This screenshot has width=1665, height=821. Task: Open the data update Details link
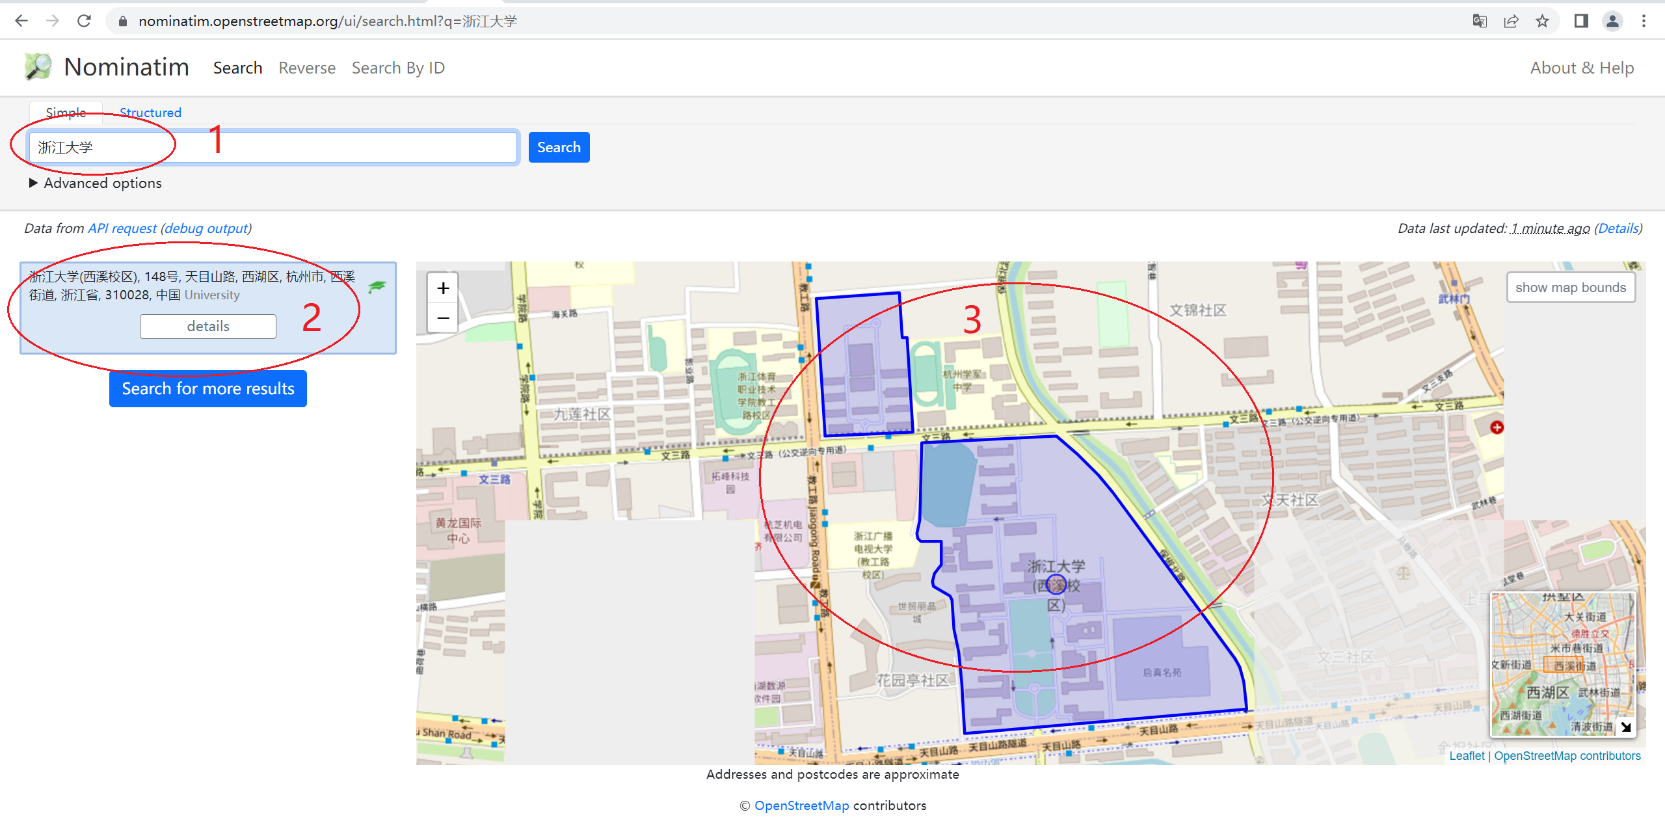point(1618,228)
